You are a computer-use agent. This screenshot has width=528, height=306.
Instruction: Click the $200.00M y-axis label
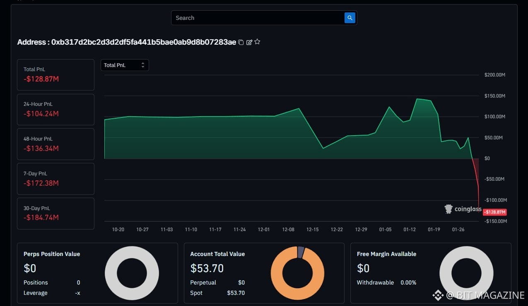pos(495,75)
